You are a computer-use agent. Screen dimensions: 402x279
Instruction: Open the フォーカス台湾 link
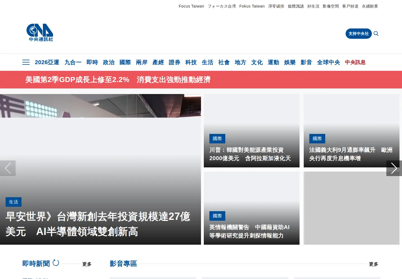pos(222,6)
